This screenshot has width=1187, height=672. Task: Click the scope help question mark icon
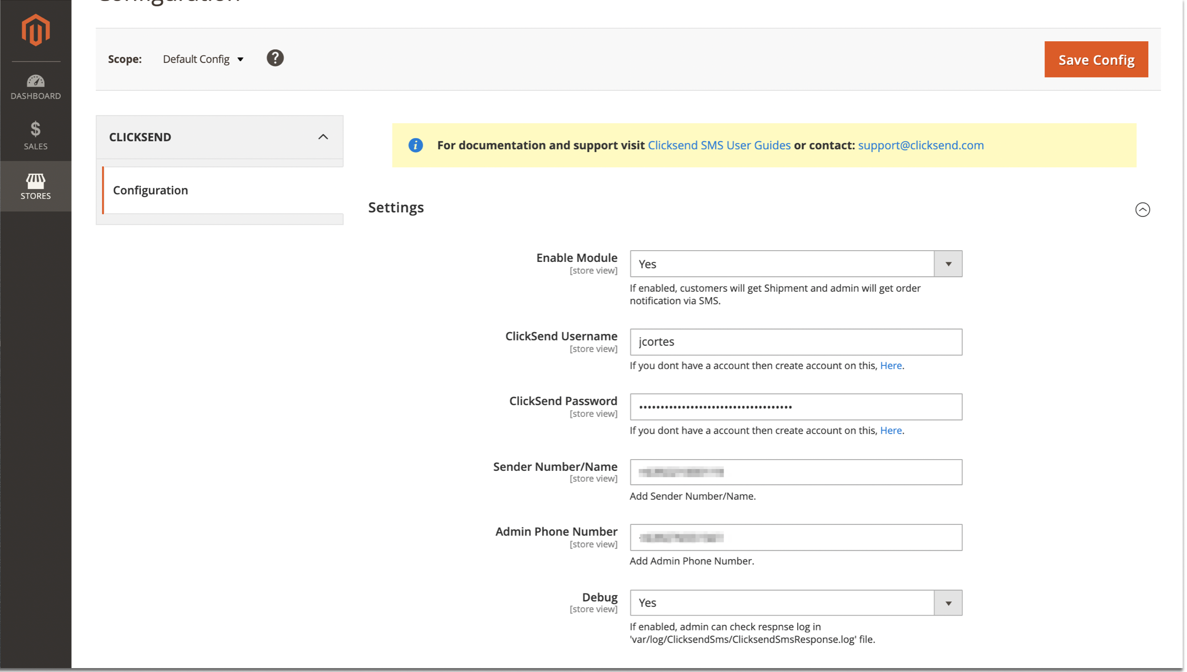click(x=275, y=58)
